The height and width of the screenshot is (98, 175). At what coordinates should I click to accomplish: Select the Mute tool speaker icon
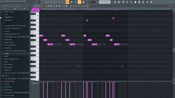pyautogui.click(x=57, y=6)
